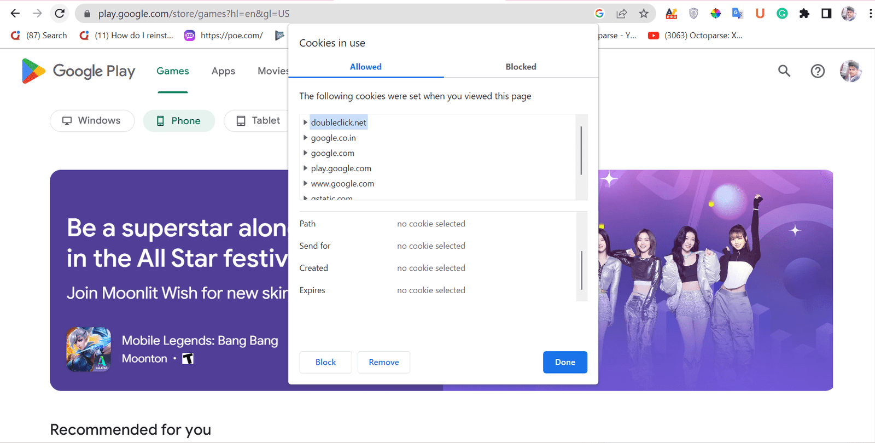The image size is (875, 443).
Task: Open the shield extension icon
Action: [x=693, y=14]
